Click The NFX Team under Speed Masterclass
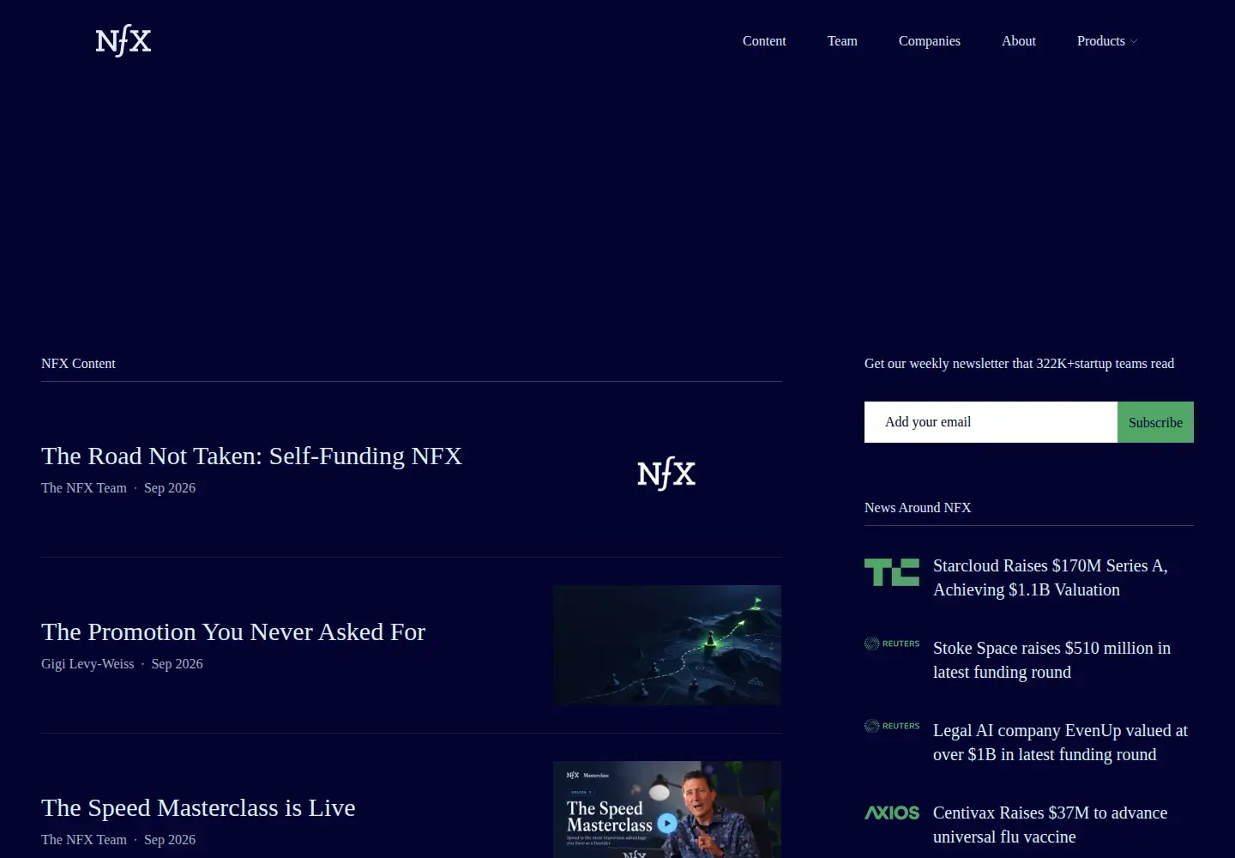The image size is (1235, 858). coord(84,840)
